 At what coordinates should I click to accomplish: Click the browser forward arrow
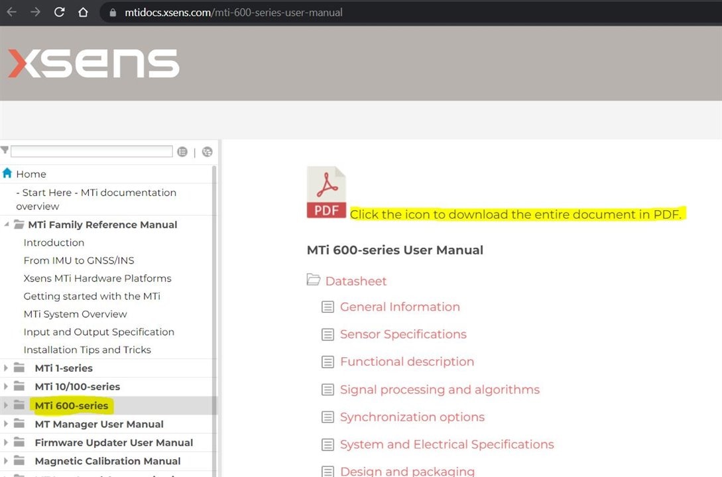35,12
